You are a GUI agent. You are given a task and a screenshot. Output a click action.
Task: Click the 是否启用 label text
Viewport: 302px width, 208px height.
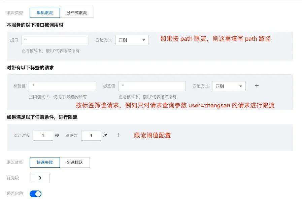15,194
